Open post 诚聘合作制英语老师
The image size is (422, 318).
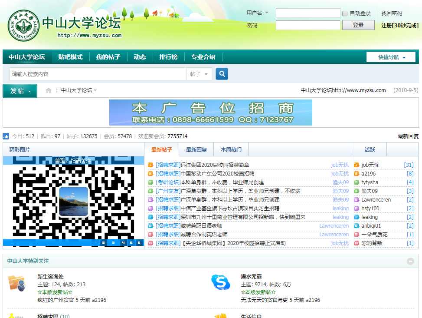[x=204, y=235]
